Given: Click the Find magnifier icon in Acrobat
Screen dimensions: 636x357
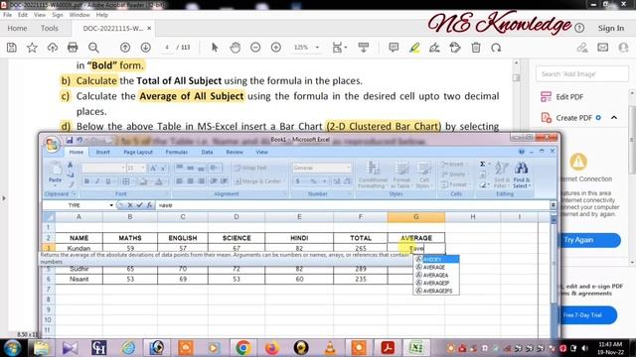Looking at the screenshot, I should (x=93, y=48).
